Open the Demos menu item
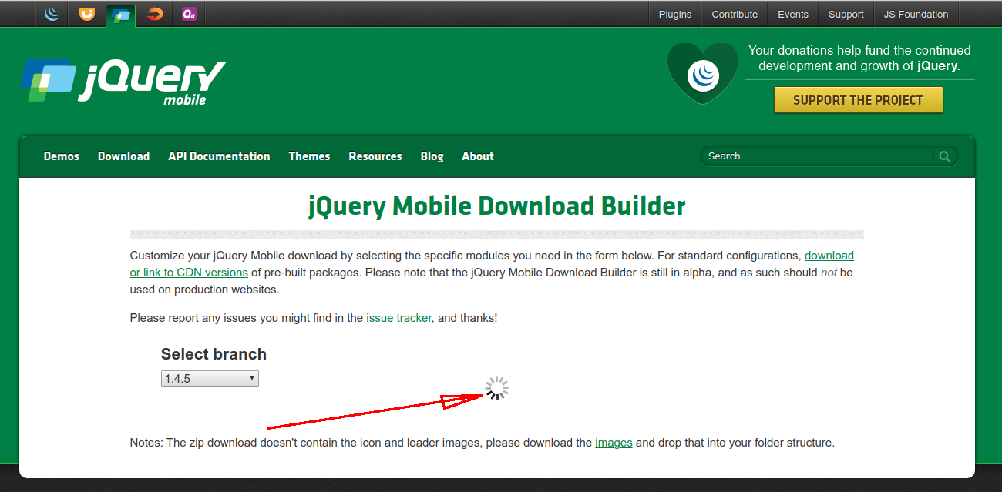Viewport: 1002px width, 492px height. [62, 156]
